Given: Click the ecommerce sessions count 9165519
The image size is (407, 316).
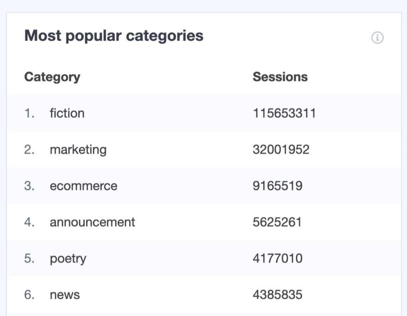Looking at the screenshot, I should click(277, 186).
